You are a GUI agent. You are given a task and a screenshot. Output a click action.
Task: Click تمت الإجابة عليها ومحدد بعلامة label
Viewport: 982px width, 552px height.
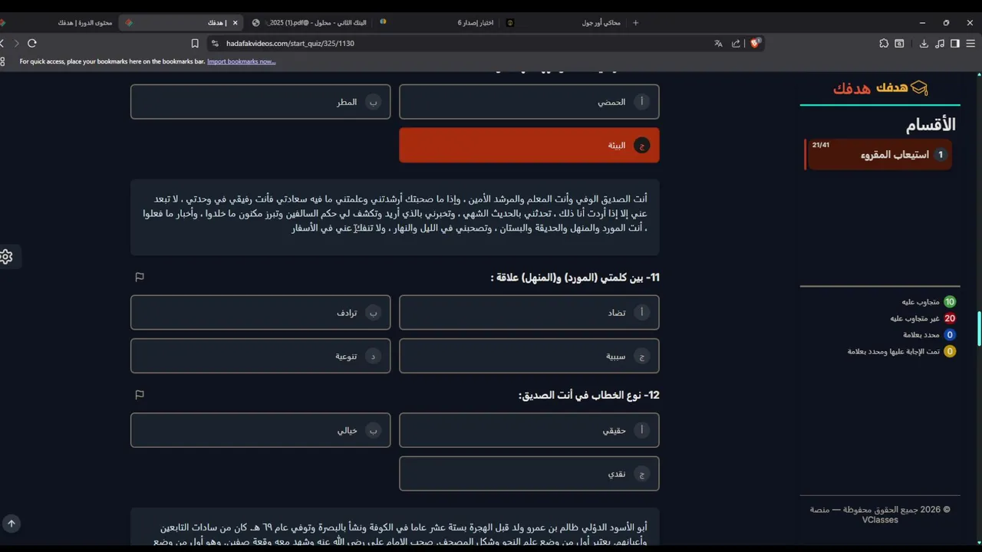[x=894, y=351]
